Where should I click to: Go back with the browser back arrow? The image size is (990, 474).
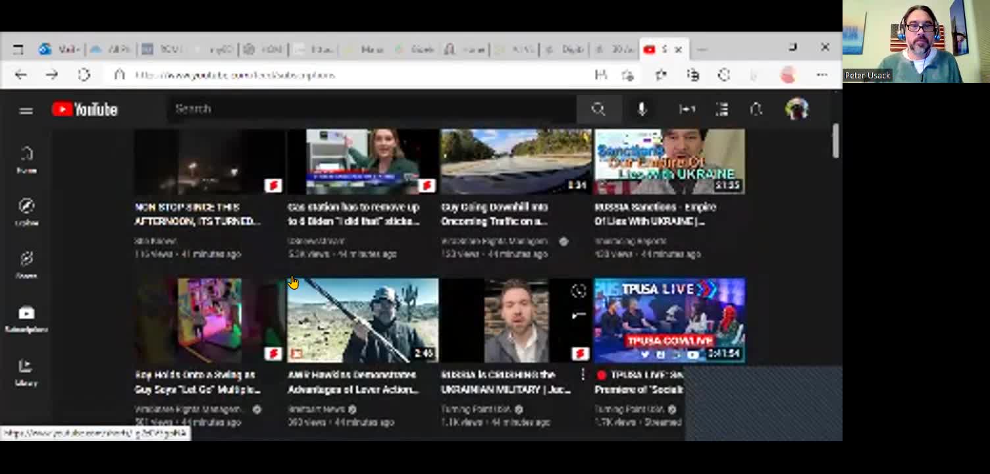[21, 75]
